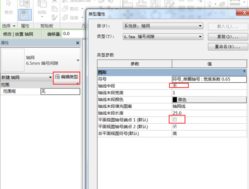The image size is (249, 189).
Task: Select the 符号 parameter row label
Action: tap(102, 79)
